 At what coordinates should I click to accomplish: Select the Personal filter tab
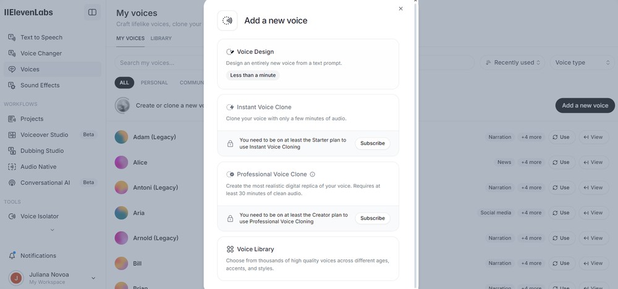pyautogui.click(x=154, y=83)
